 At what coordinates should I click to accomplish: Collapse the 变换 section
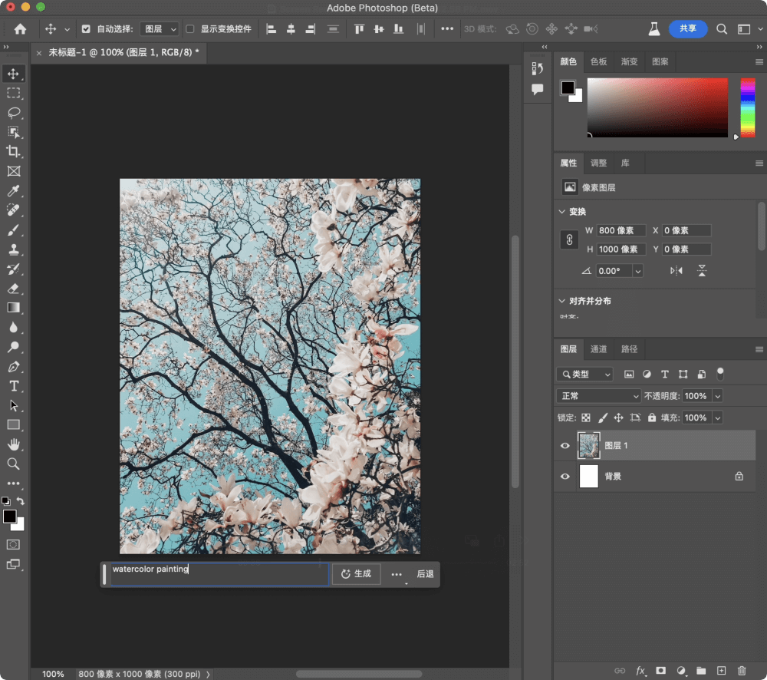(562, 212)
